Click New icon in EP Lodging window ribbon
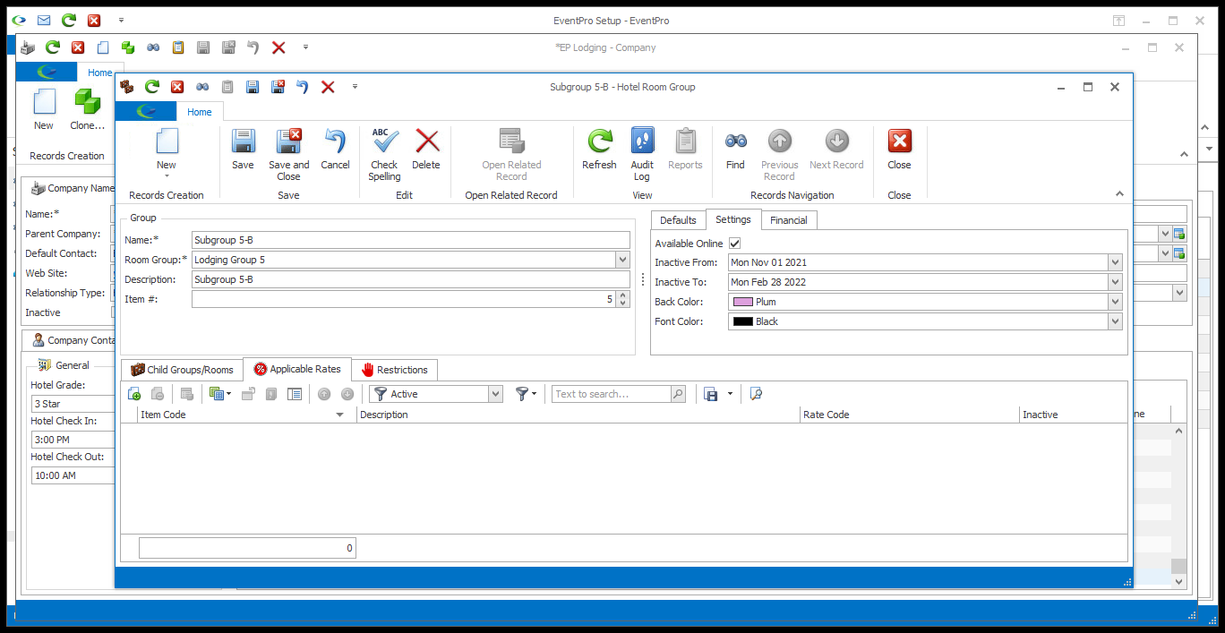This screenshot has width=1225, height=633. (x=44, y=101)
